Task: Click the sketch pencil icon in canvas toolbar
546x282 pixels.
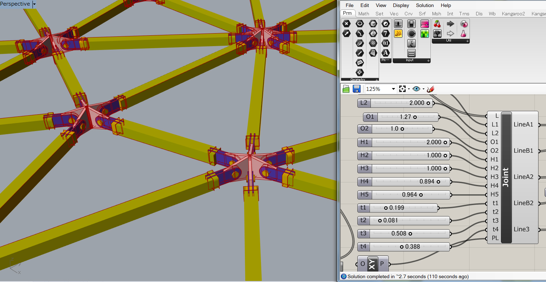Action: [430, 89]
